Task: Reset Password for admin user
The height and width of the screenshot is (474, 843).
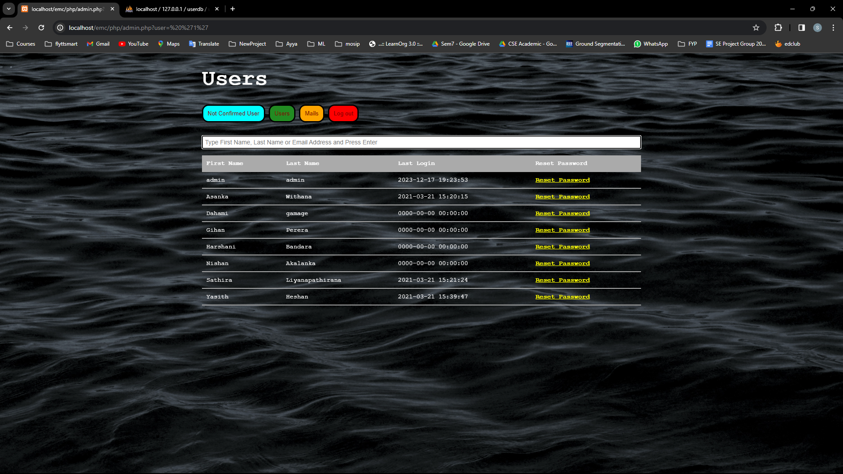Action: (562, 180)
